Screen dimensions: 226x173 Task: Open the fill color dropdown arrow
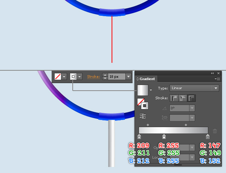click(64, 76)
